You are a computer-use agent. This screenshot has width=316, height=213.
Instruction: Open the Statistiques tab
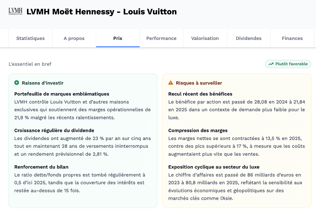pos(30,38)
